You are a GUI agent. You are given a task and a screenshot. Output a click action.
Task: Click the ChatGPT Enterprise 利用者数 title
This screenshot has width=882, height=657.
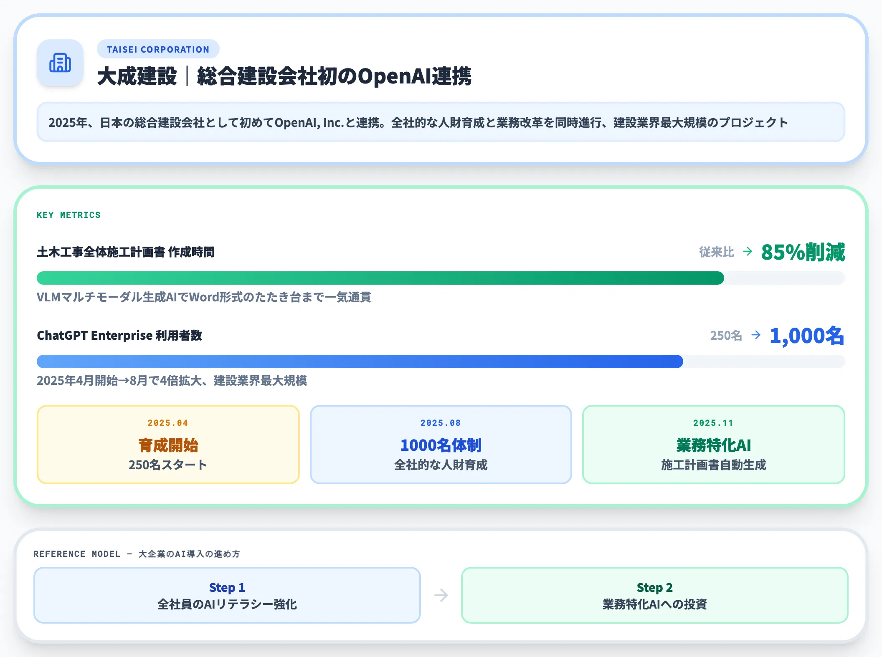click(x=119, y=335)
